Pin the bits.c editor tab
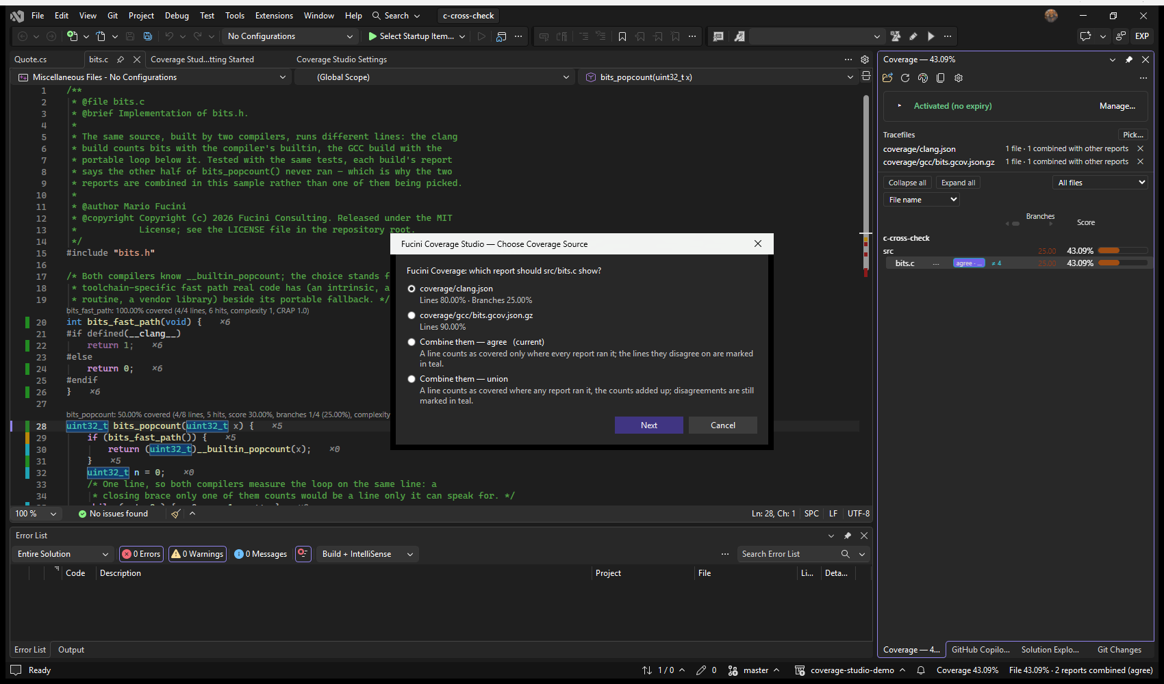 tap(121, 60)
